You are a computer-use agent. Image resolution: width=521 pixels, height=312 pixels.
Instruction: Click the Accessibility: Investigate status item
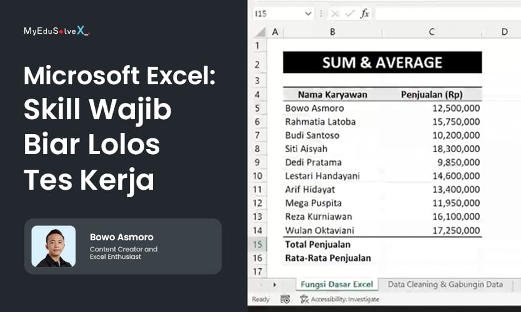pos(339,299)
